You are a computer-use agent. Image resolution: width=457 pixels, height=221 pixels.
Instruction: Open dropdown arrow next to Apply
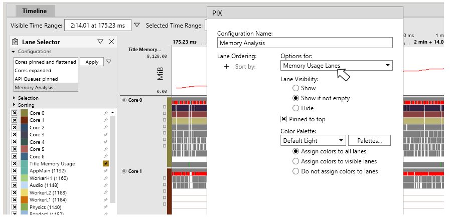pos(109,62)
